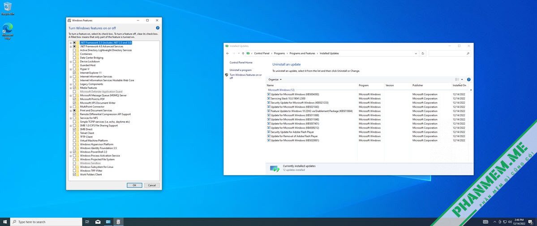Select Security Update for Adobe Flash Player
Screen dimensions: 537x226
click(x=366, y=132)
